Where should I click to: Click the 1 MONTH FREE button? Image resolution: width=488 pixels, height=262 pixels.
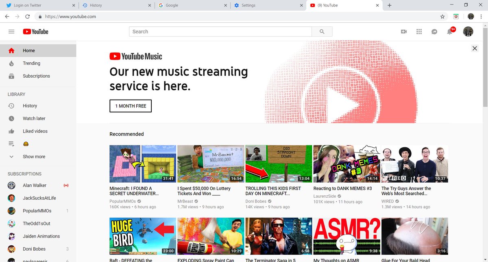point(131,106)
